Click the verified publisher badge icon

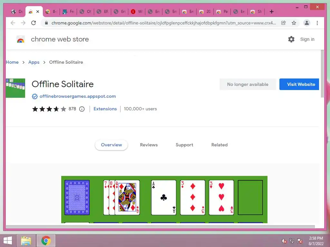(x=35, y=96)
